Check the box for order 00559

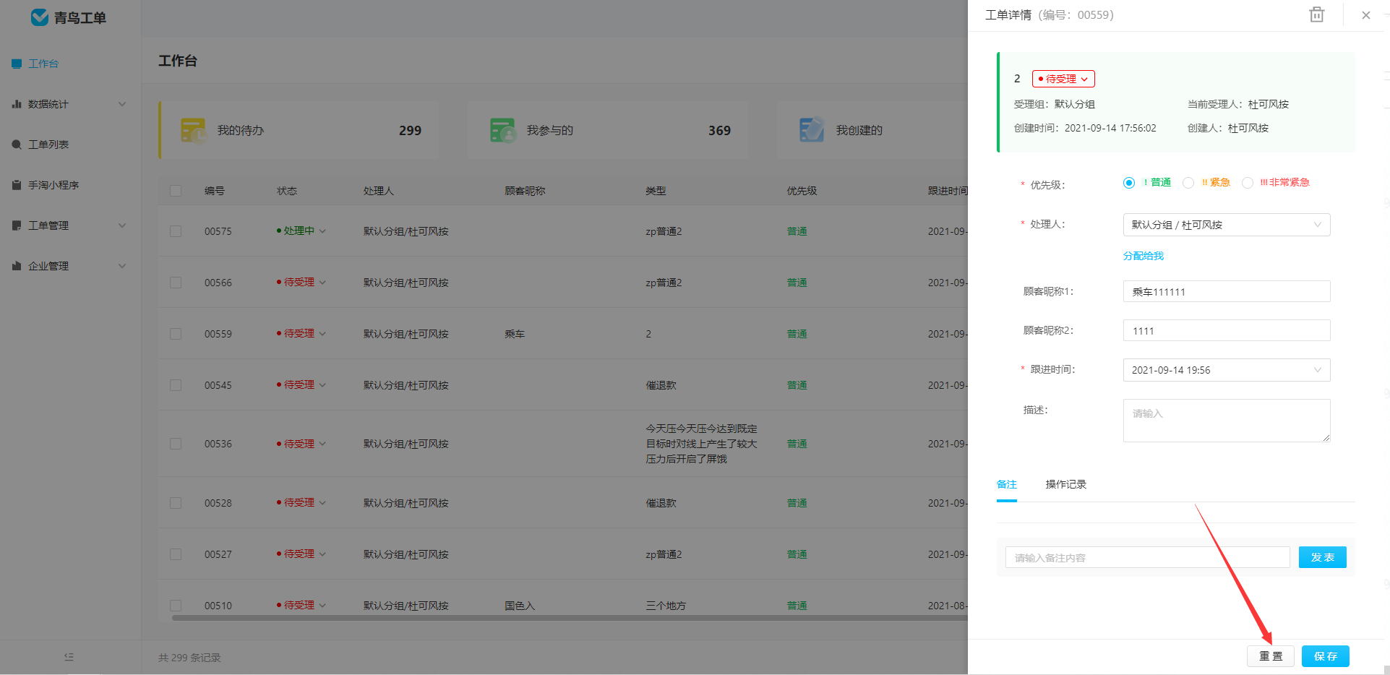pos(176,334)
